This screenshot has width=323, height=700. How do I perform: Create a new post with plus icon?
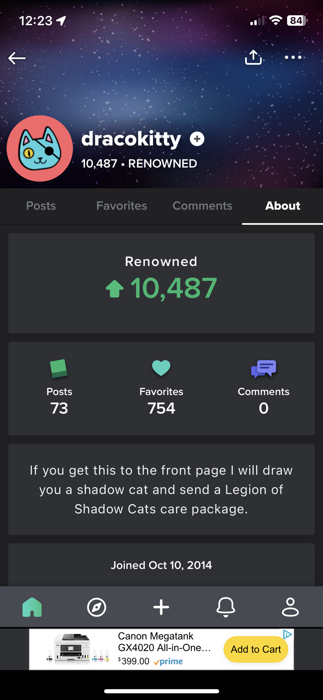161,607
